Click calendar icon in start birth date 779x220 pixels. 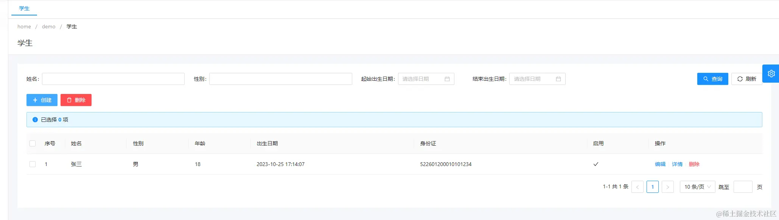[x=447, y=79]
